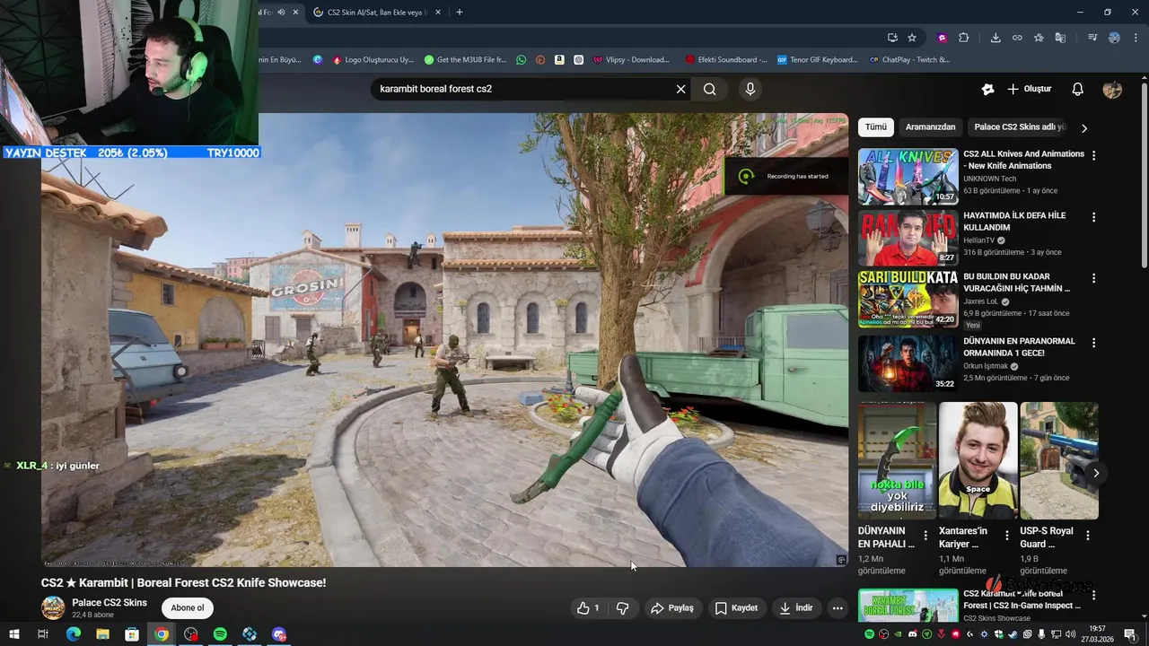Open DÜNYANIN EN PAHALI short thumbnail
This screenshot has height=646, width=1149.
(897, 461)
